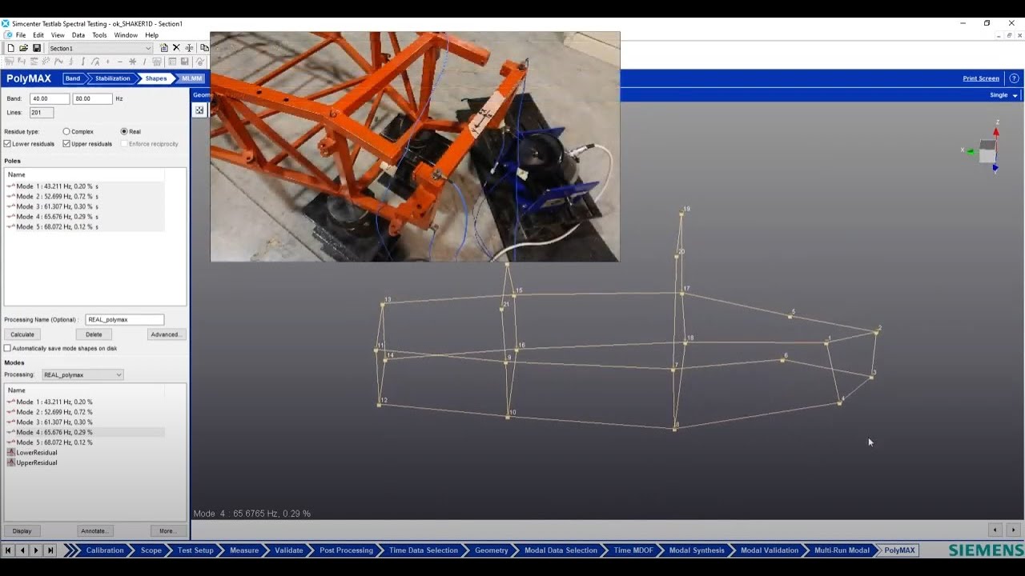The image size is (1025, 576).
Task: Click the Calculate button
Action: (x=22, y=334)
